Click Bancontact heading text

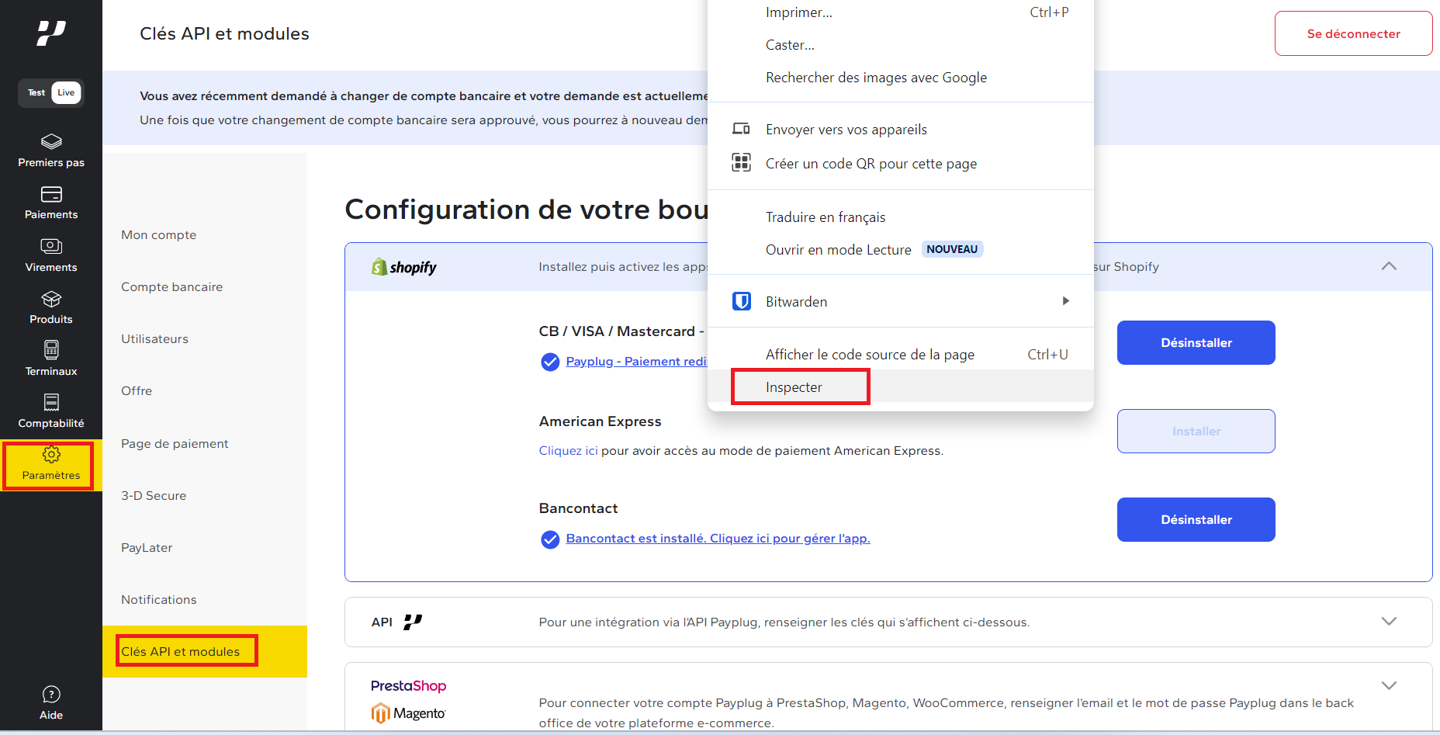(578, 508)
